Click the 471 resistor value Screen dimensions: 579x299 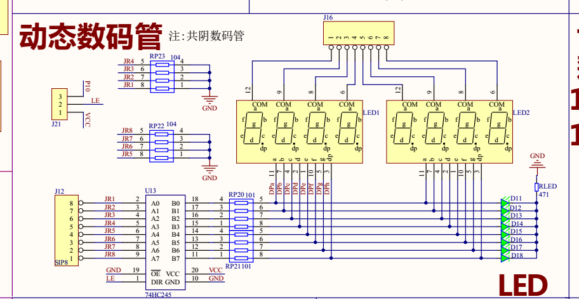point(544,194)
